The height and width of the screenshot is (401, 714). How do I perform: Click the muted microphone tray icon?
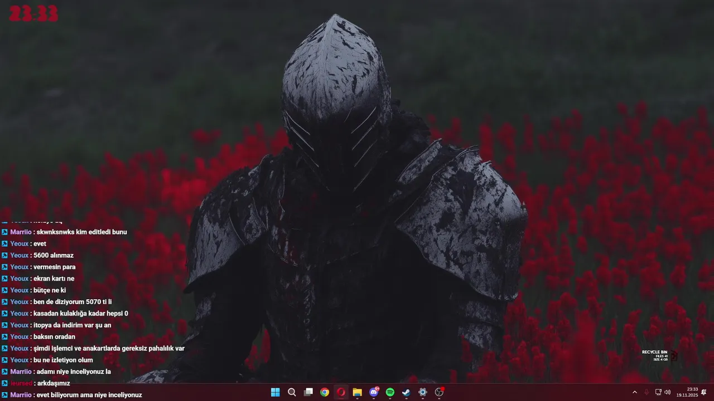[647, 392]
